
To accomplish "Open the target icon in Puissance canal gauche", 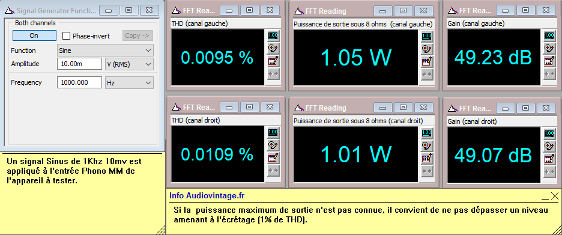I will coord(426,49).
